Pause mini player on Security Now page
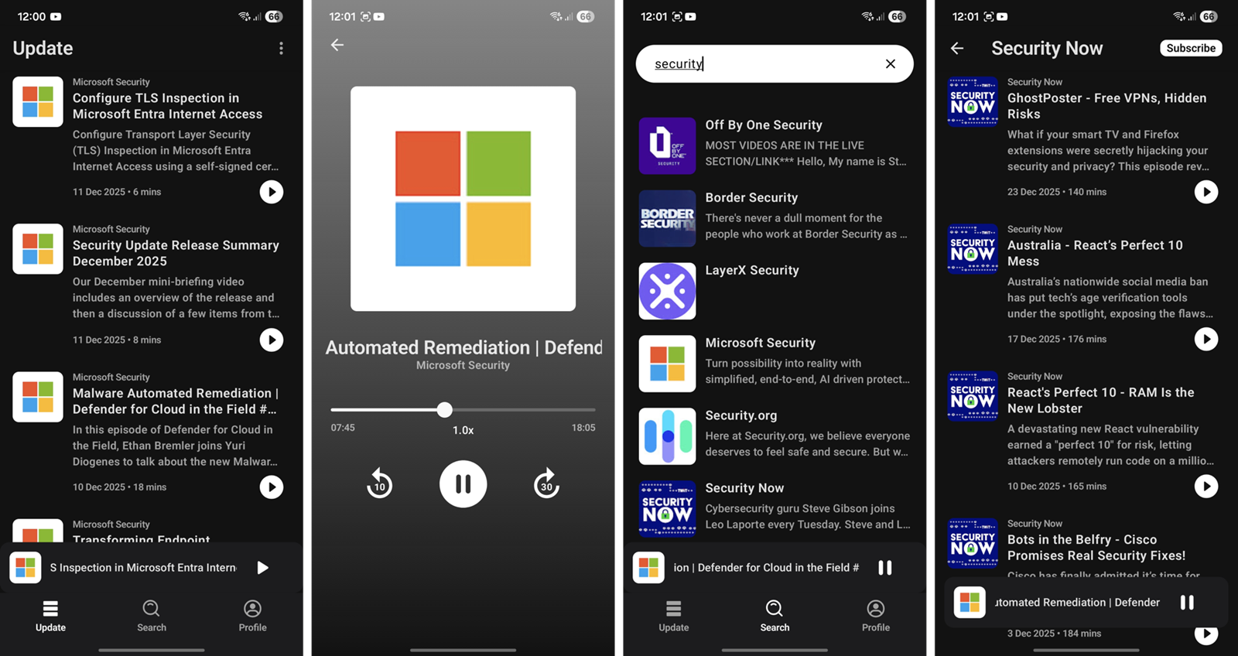Image resolution: width=1238 pixels, height=656 pixels. point(1187,603)
